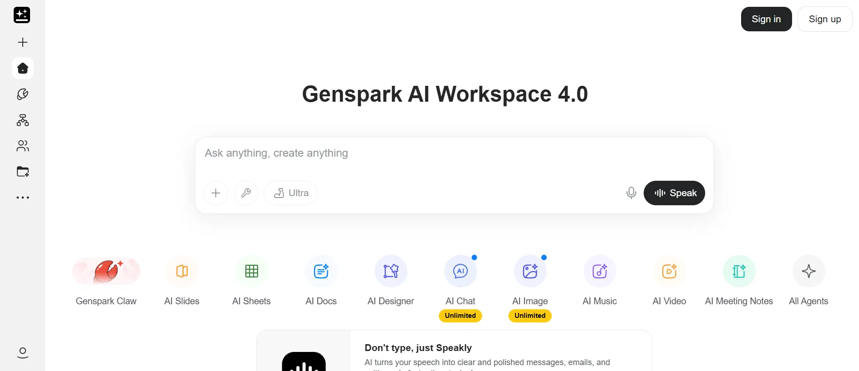Open the hierarchy agents icon in sidebar
The image size is (859, 371).
pyautogui.click(x=23, y=120)
